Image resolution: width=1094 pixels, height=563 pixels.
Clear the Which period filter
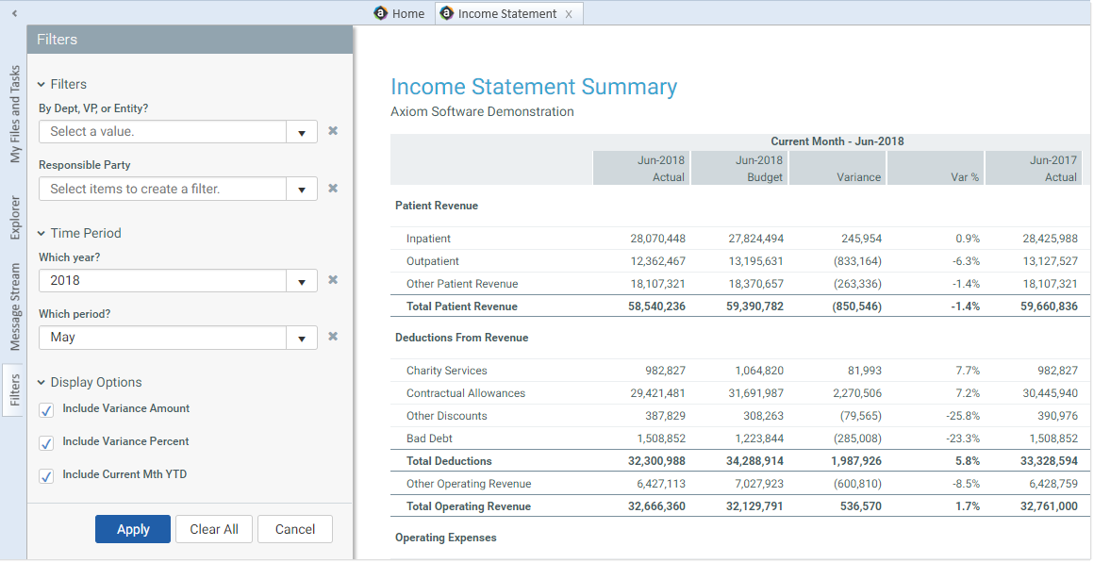click(x=334, y=337)
